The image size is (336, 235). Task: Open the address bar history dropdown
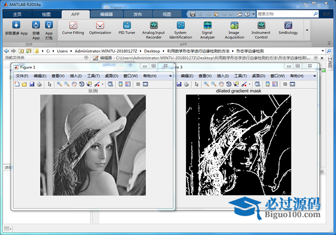(x=323, y=51)
